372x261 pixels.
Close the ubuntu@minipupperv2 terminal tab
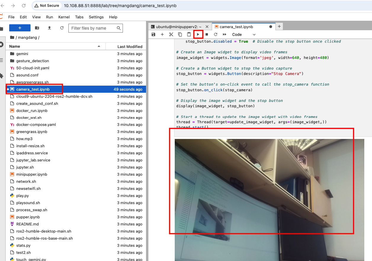click(207, 27)
